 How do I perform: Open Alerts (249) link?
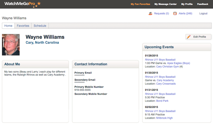[x=185, y=13]
